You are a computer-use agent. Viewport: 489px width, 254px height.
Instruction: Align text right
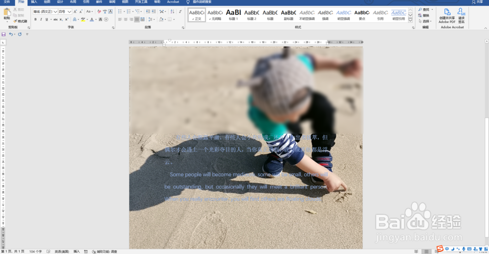pyautogui.click(x=131, y=20)
